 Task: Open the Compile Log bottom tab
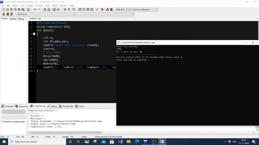[x=38, y=106]
